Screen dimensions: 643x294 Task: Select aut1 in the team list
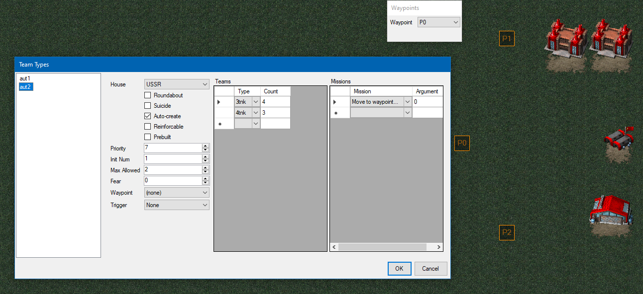(25, 78)
